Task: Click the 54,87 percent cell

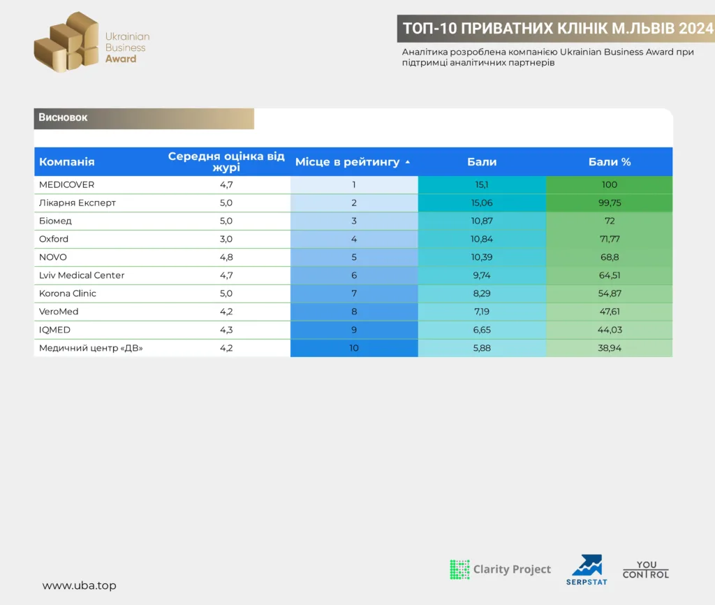Action: [610, 293]
